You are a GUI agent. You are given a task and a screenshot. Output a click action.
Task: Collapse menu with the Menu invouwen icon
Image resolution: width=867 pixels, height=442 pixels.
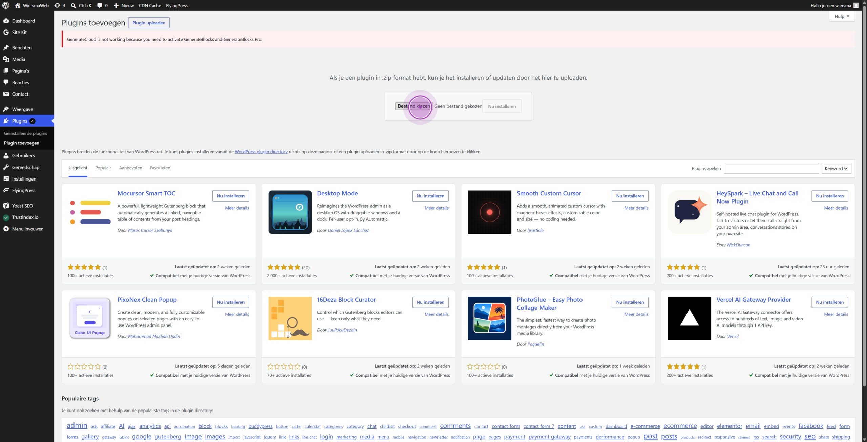point(6,229)
